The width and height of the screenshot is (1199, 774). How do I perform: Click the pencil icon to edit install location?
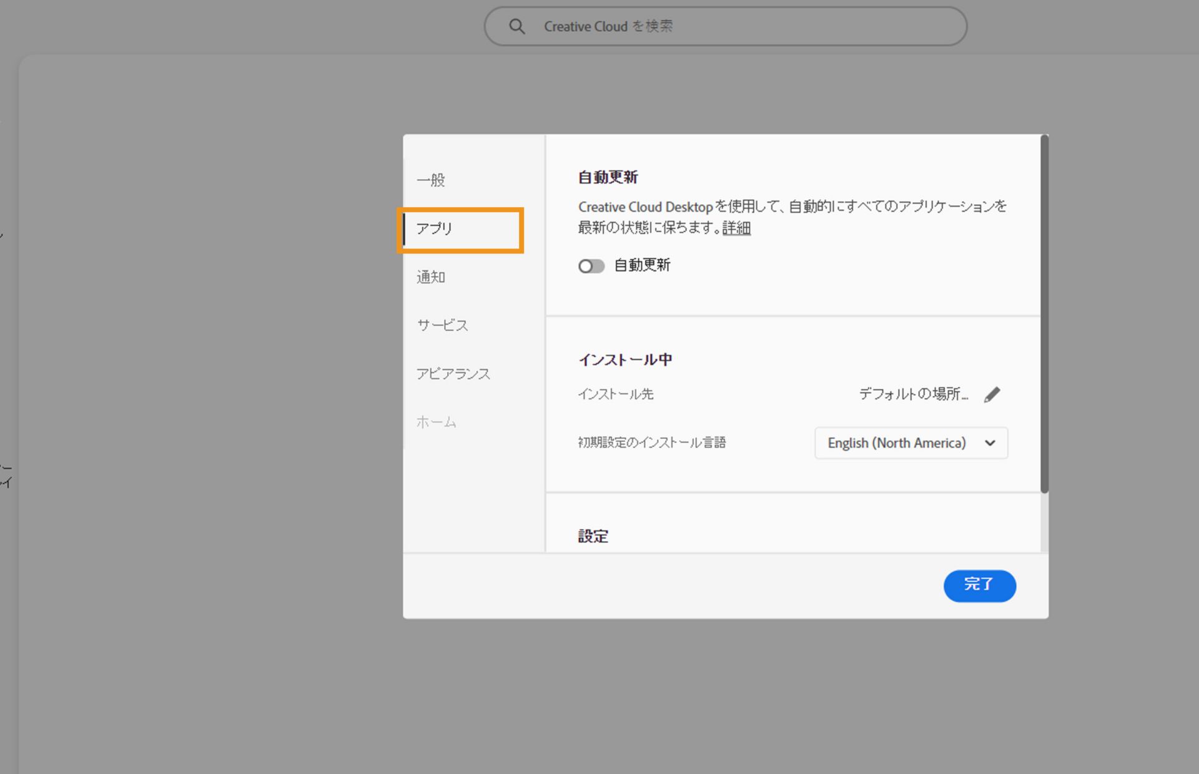pyautogui.click(x=992, y=394)
